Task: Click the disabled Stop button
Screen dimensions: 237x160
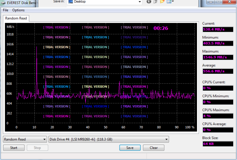Action: point(37,148)
